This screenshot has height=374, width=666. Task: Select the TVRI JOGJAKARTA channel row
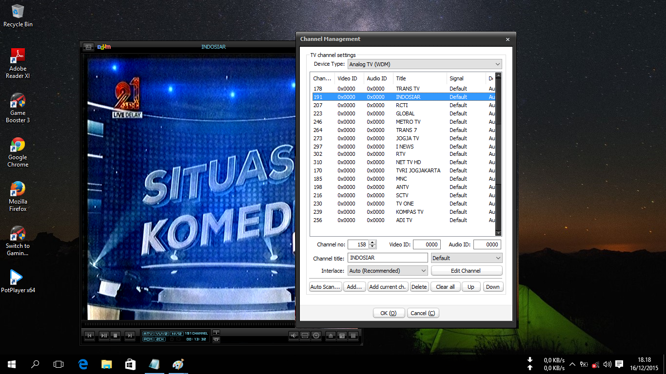pos(403,170)
